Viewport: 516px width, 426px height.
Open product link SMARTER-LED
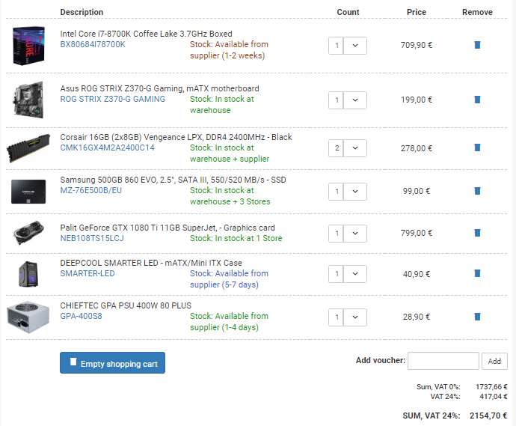coord(87,273)
